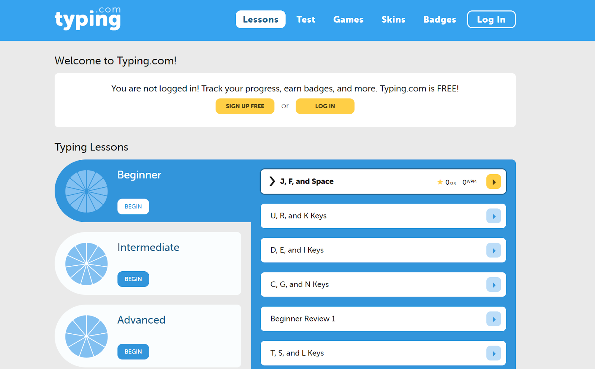Select the D, E, and I Keys lesson row
595x369 pixels.
(x=383, y=250)
